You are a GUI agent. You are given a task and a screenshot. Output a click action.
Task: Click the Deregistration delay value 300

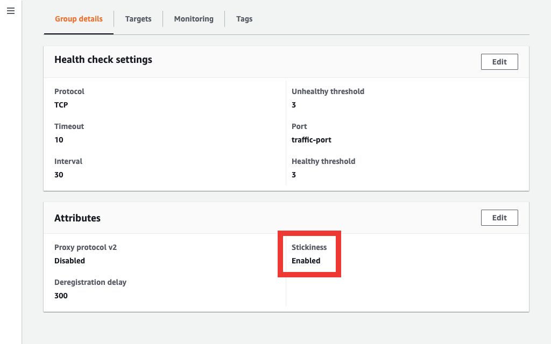(x=61, y=296)
